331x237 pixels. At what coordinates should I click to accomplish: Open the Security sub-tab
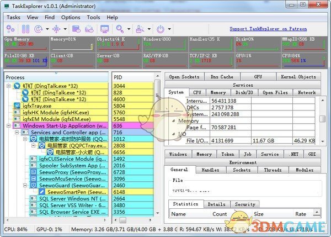245,204
